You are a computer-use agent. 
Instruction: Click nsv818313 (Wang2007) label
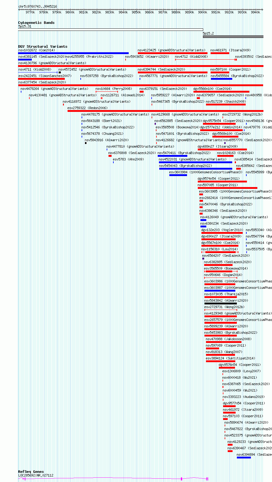click(x=224, y=352)
